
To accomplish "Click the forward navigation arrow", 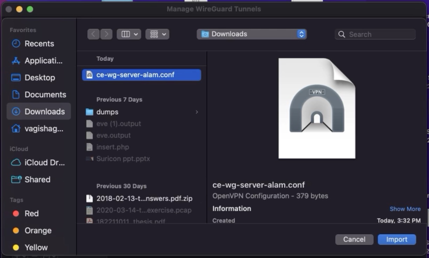I will pos(106,34).
